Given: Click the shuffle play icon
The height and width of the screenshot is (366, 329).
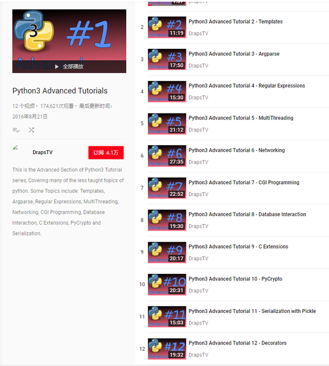Looking at the screenshot, I should (x=31, y=130).
